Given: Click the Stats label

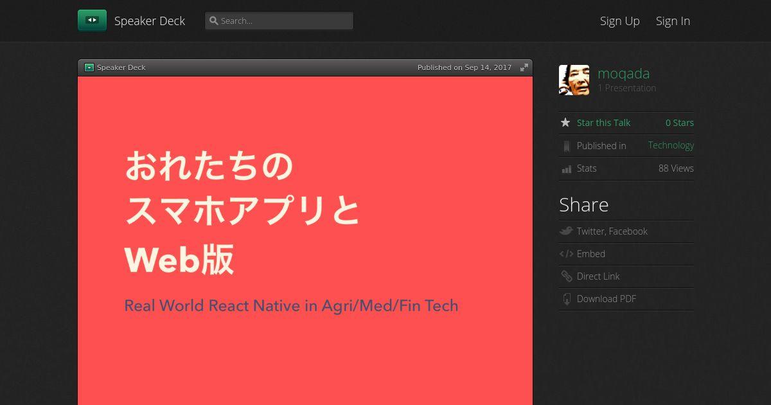Looking at the screenshot, I should [587, 168].
